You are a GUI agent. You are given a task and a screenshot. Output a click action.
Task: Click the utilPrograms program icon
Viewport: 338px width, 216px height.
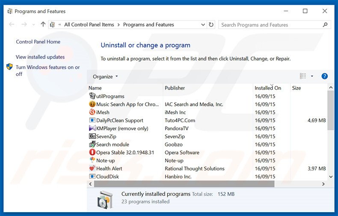[92, 96]
